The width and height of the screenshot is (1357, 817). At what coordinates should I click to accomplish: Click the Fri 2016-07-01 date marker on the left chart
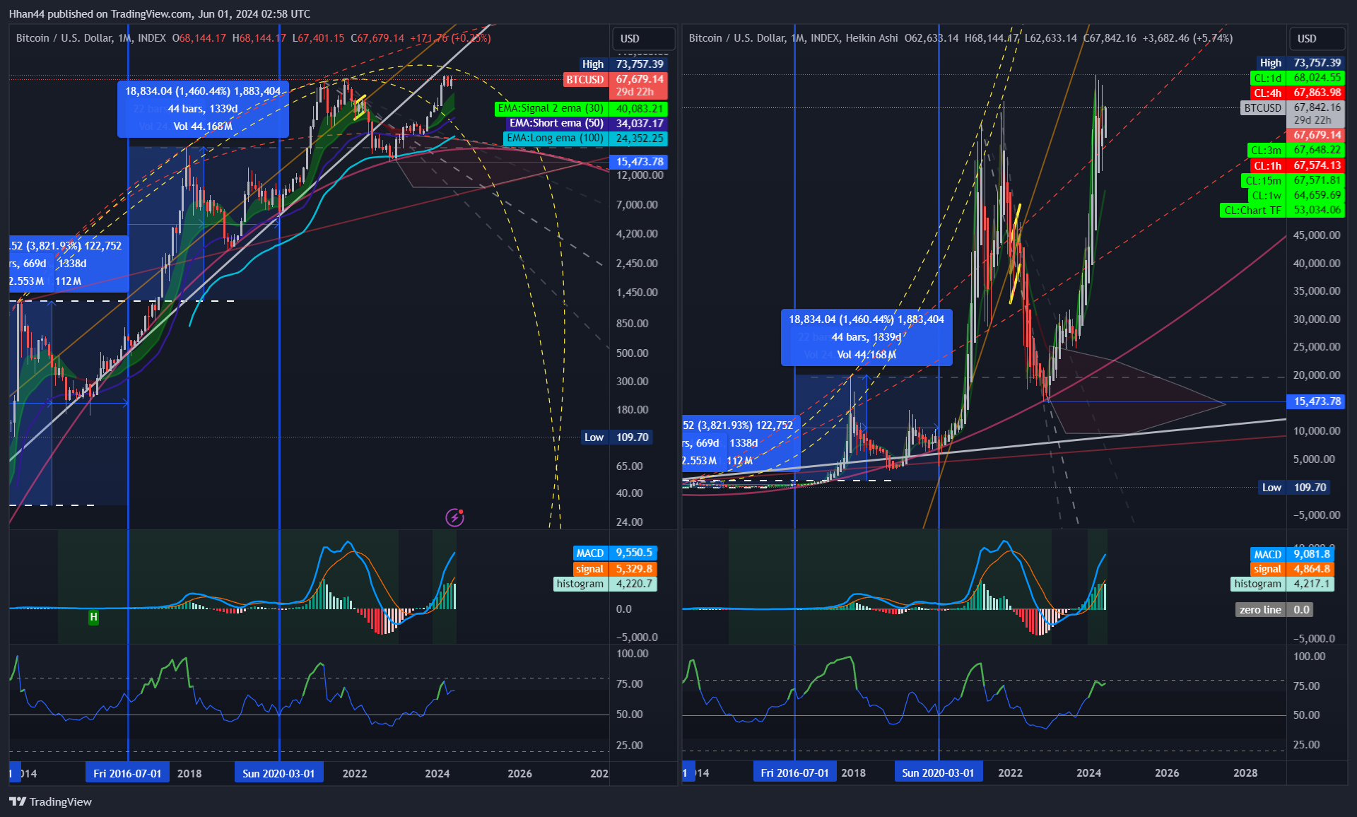[127, 773]
